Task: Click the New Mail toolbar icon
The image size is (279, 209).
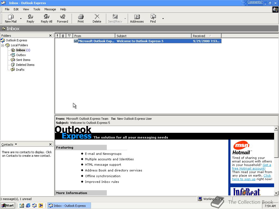Action: pyautogui.click(x=11, y=19)
